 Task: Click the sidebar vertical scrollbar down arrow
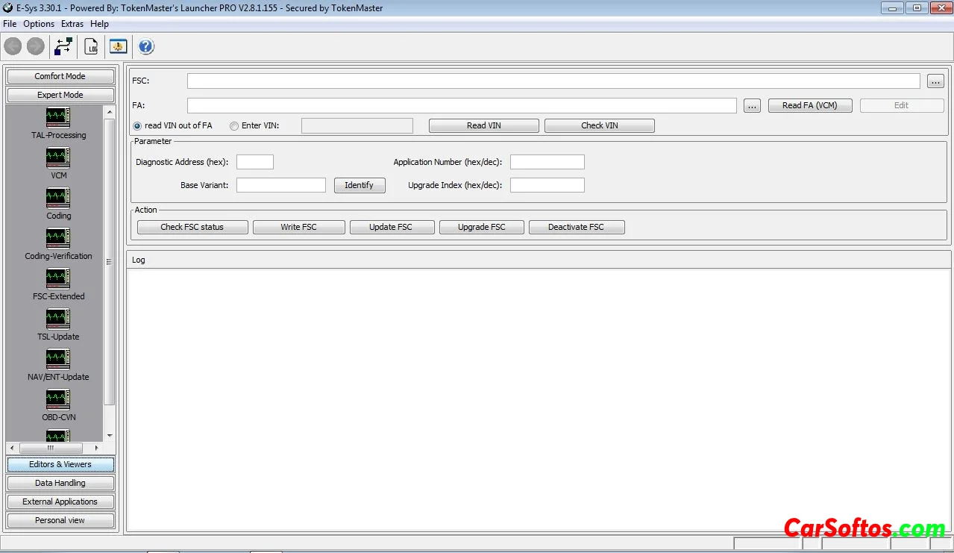tap(110, 435)
